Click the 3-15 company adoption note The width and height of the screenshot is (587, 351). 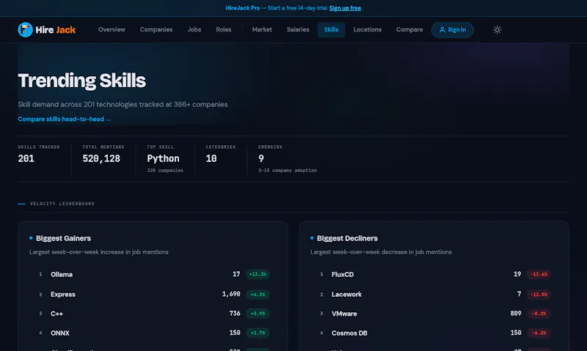(x=288, y=171)
